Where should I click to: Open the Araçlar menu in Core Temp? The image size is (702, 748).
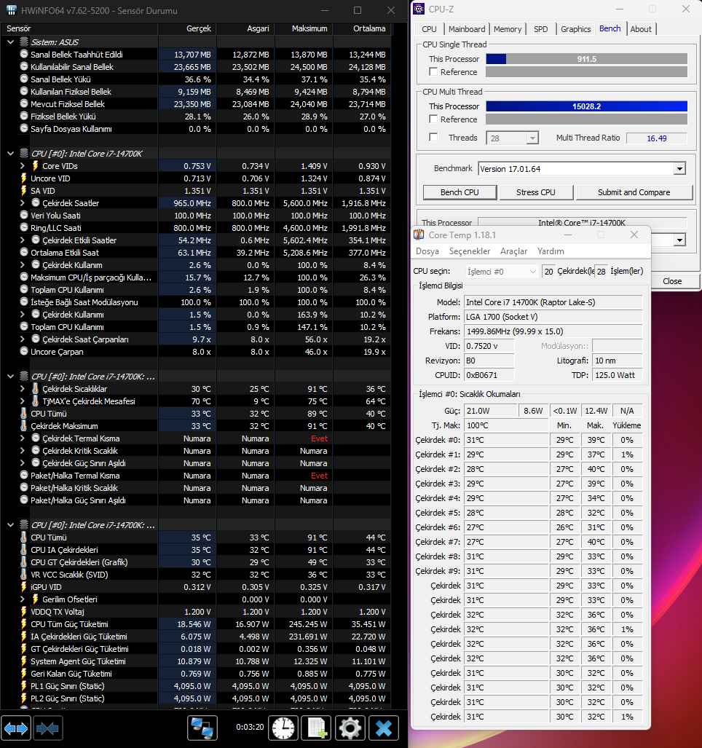tap(513, 251)
